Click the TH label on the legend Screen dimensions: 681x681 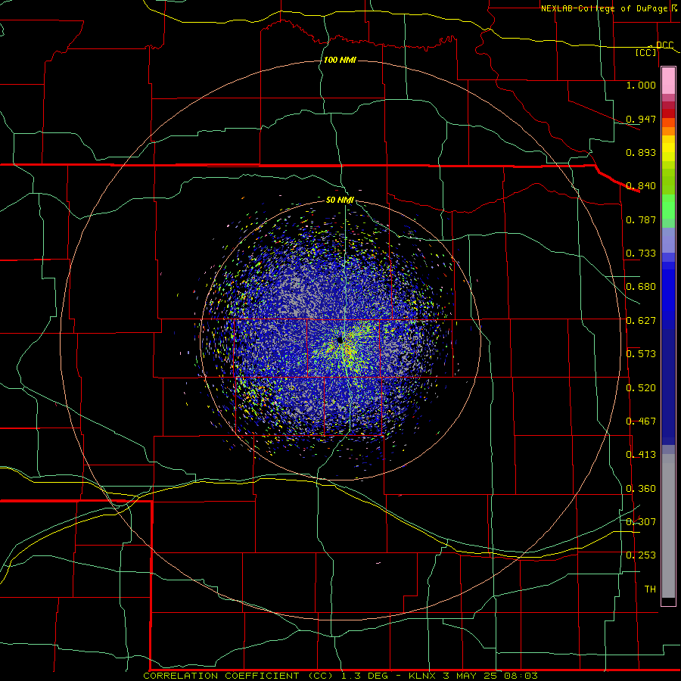pos(650,589)
